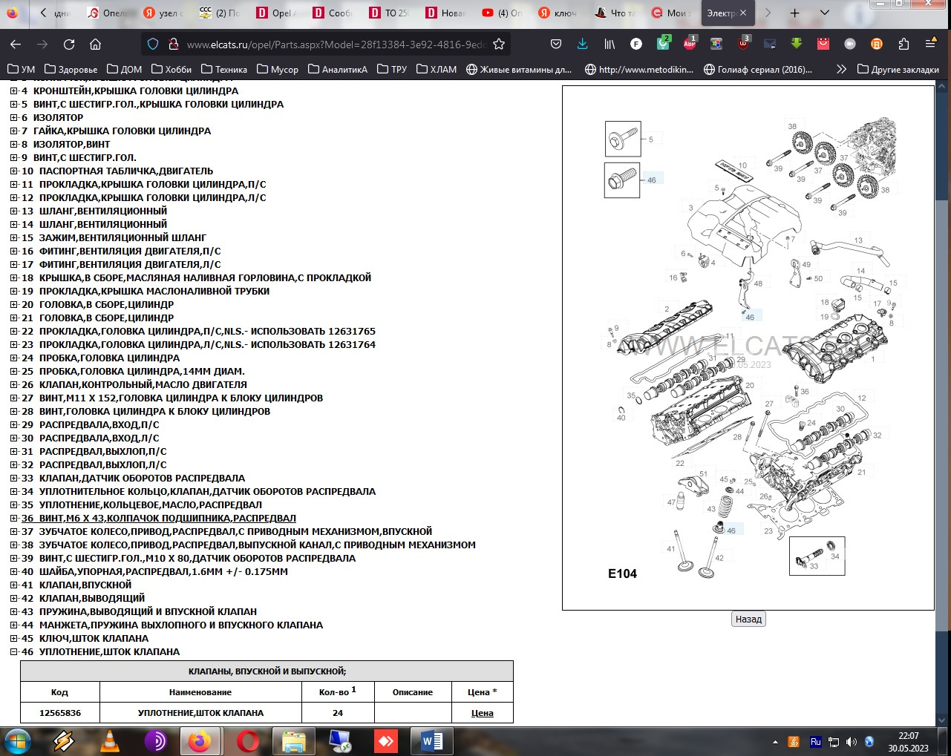Expand item 4 КРОНШТЕЙН,КРЫШКА ГОЛОВКИ ЦИЛИНДРА
The image size is (951, 756).
(13, 91)
